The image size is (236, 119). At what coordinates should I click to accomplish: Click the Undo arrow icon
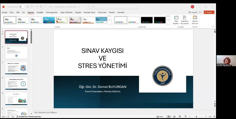pyautogui.click(x=32, y=6)
